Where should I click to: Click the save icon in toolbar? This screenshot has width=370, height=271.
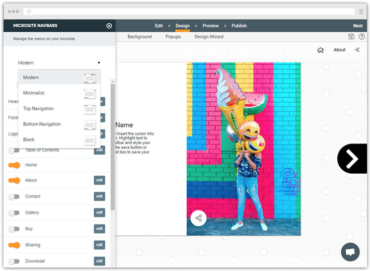pyautogui.click(x=351, y=37)
